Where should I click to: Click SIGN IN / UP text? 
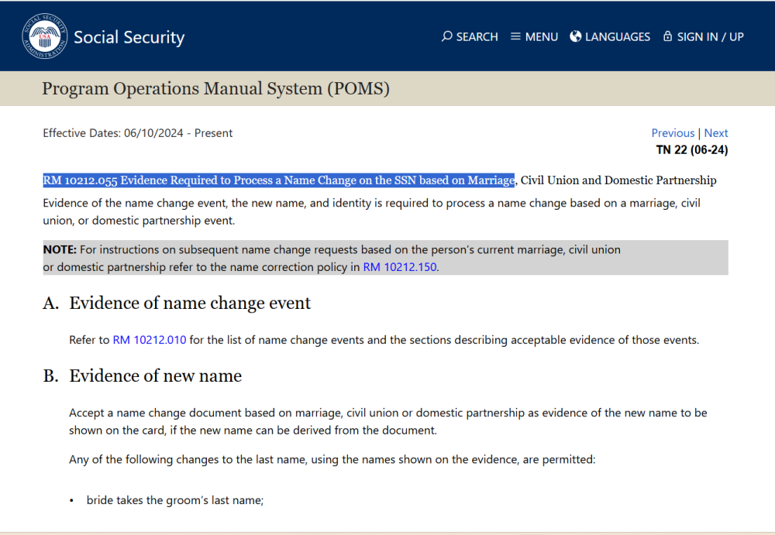710,37
